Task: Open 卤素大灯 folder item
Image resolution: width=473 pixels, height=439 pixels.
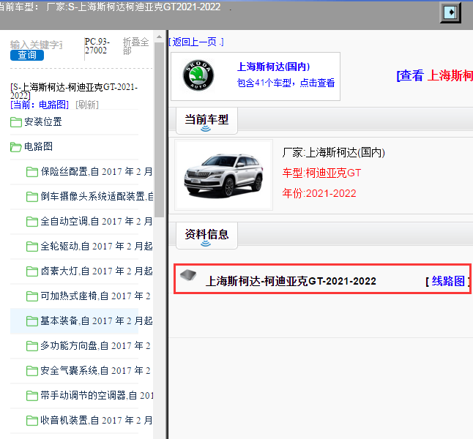Action: click(97, 271)
